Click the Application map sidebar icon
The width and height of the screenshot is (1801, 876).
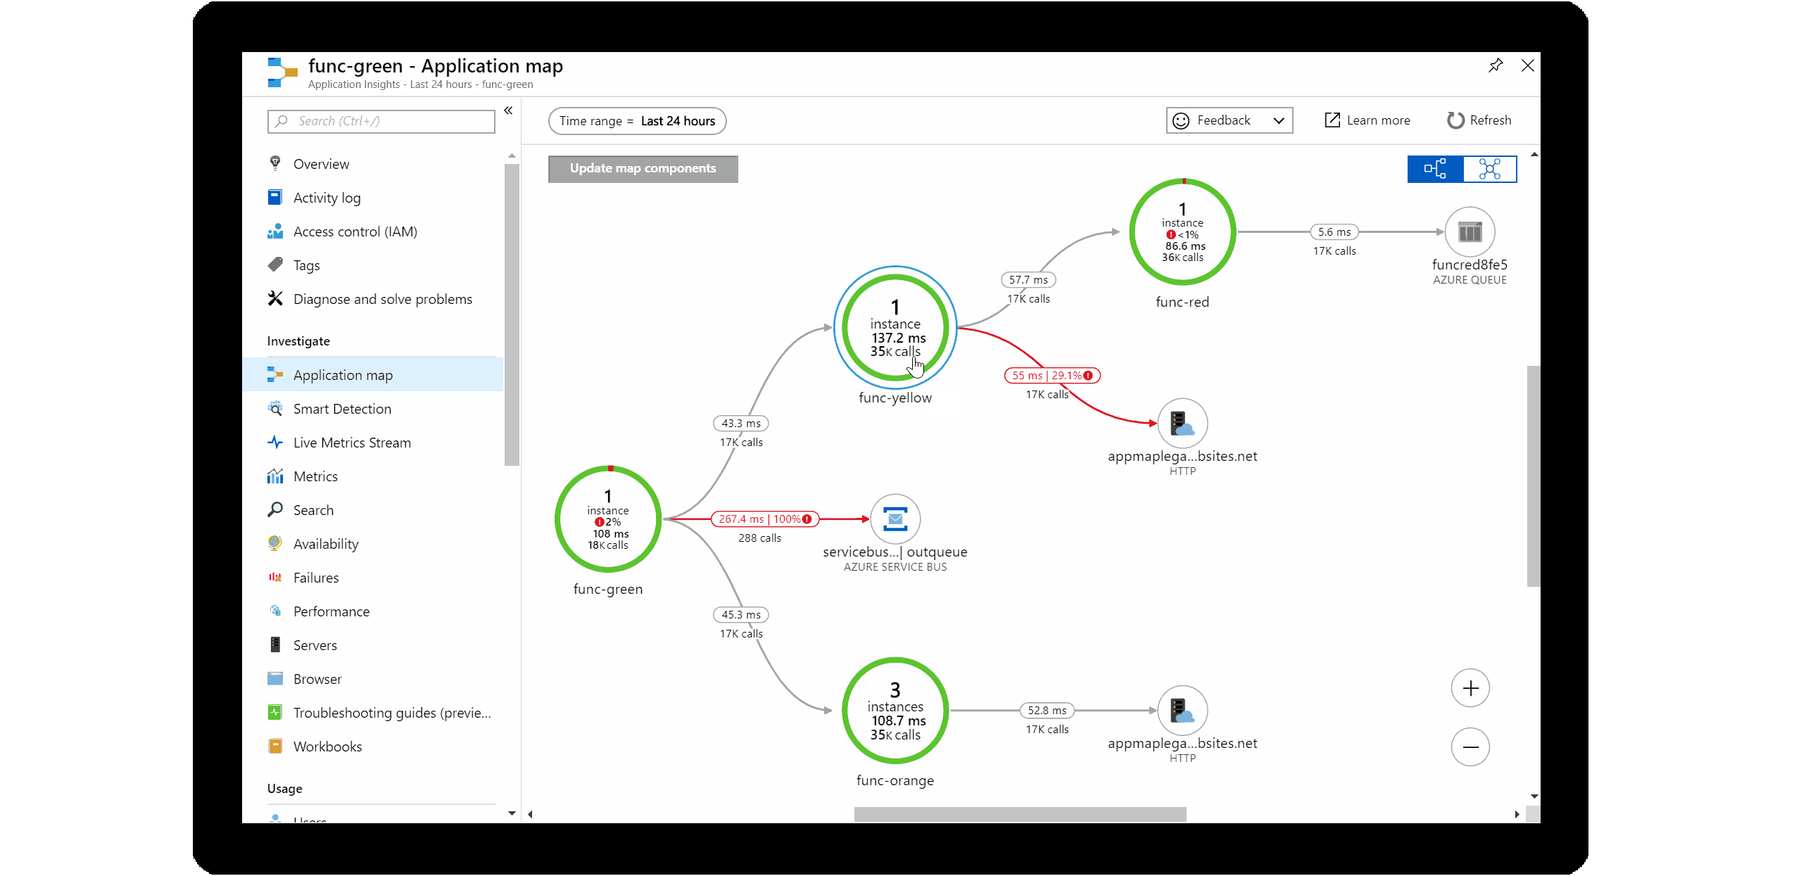click(275, 374)
